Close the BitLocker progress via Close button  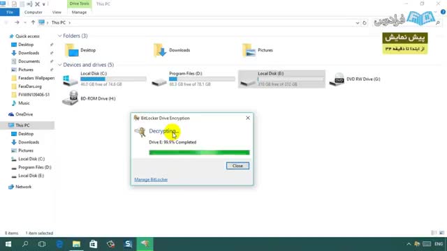(x=237, y=166)
